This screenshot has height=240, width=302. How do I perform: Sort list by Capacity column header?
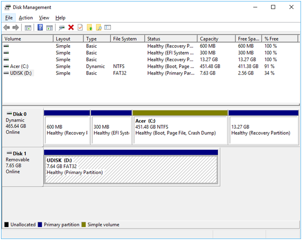pos(209,39)
